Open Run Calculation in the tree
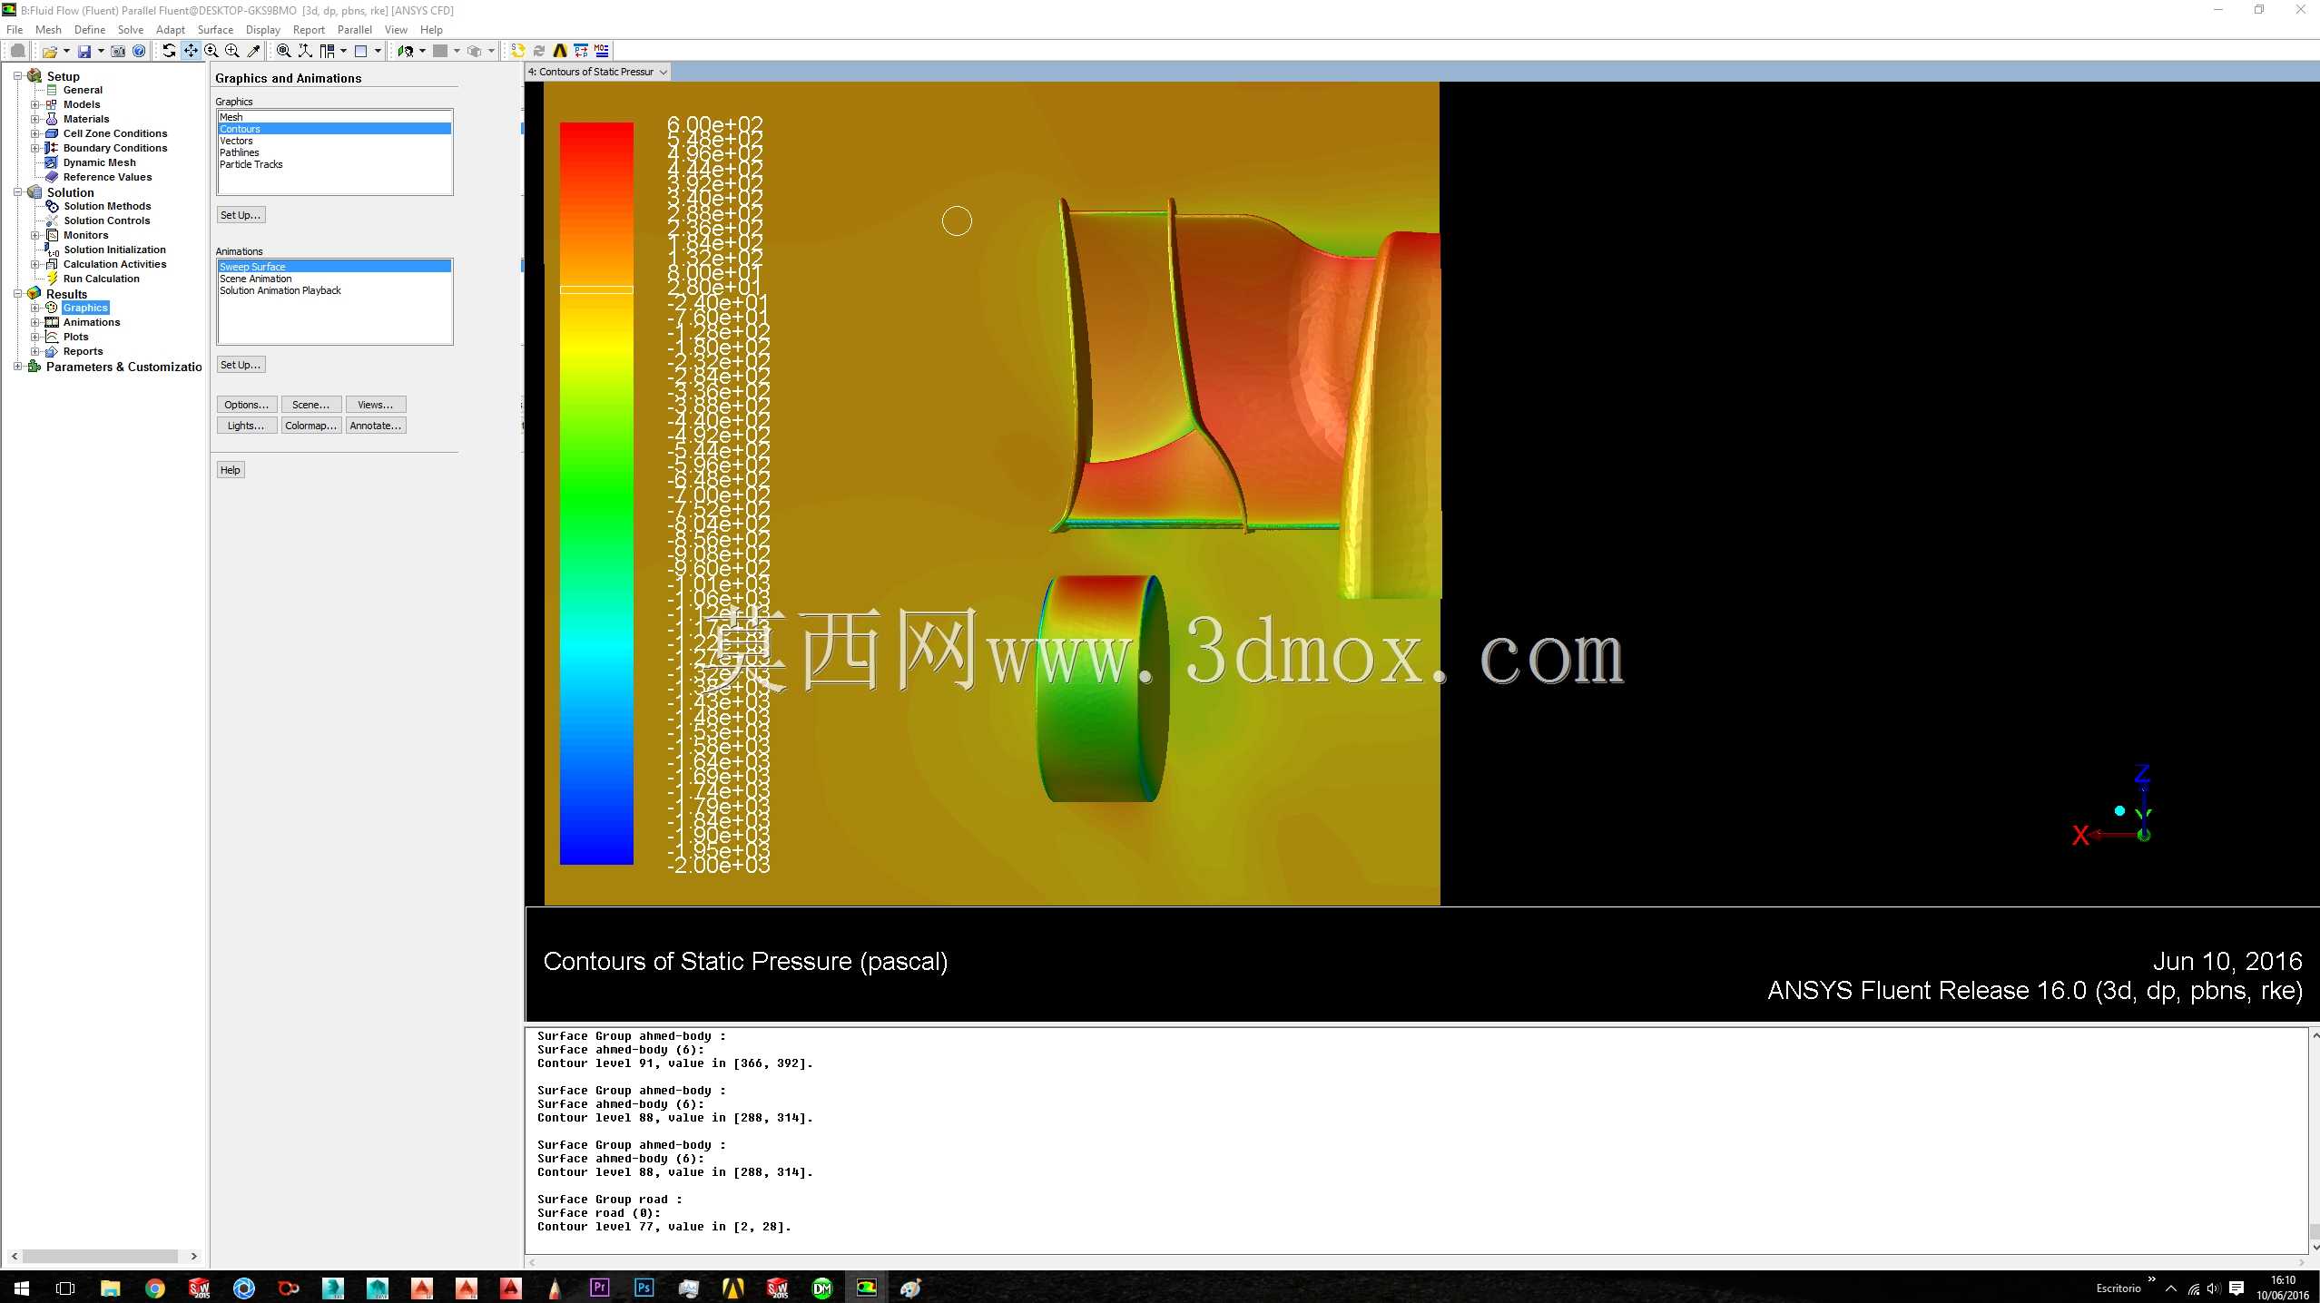 101,279
